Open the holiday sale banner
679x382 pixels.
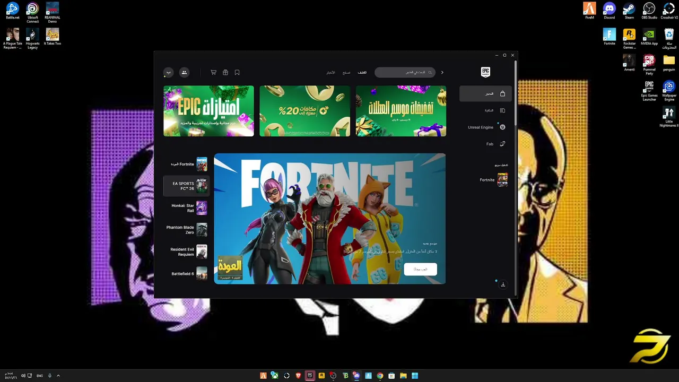coord(401,111)
